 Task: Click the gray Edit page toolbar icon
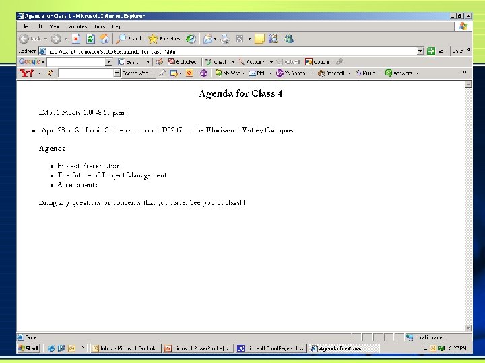point(239,39)
